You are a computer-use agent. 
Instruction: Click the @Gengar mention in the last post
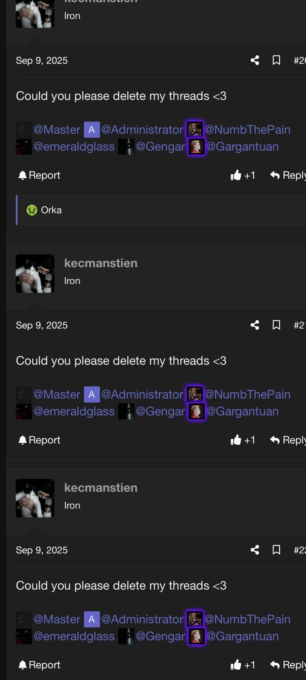click(x=160, y=636)
